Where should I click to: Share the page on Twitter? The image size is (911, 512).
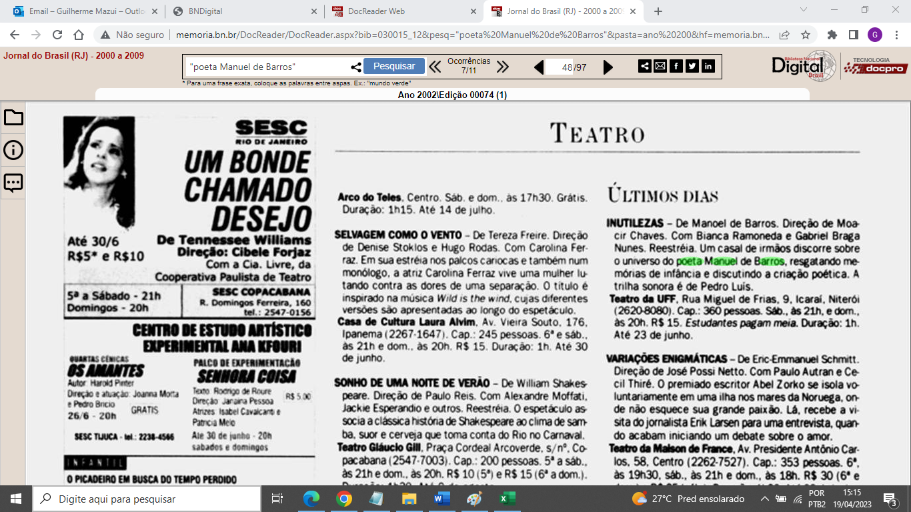692,66
